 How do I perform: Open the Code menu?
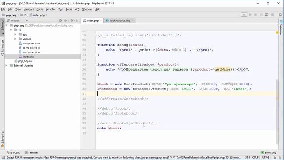[x=39, y=9]
